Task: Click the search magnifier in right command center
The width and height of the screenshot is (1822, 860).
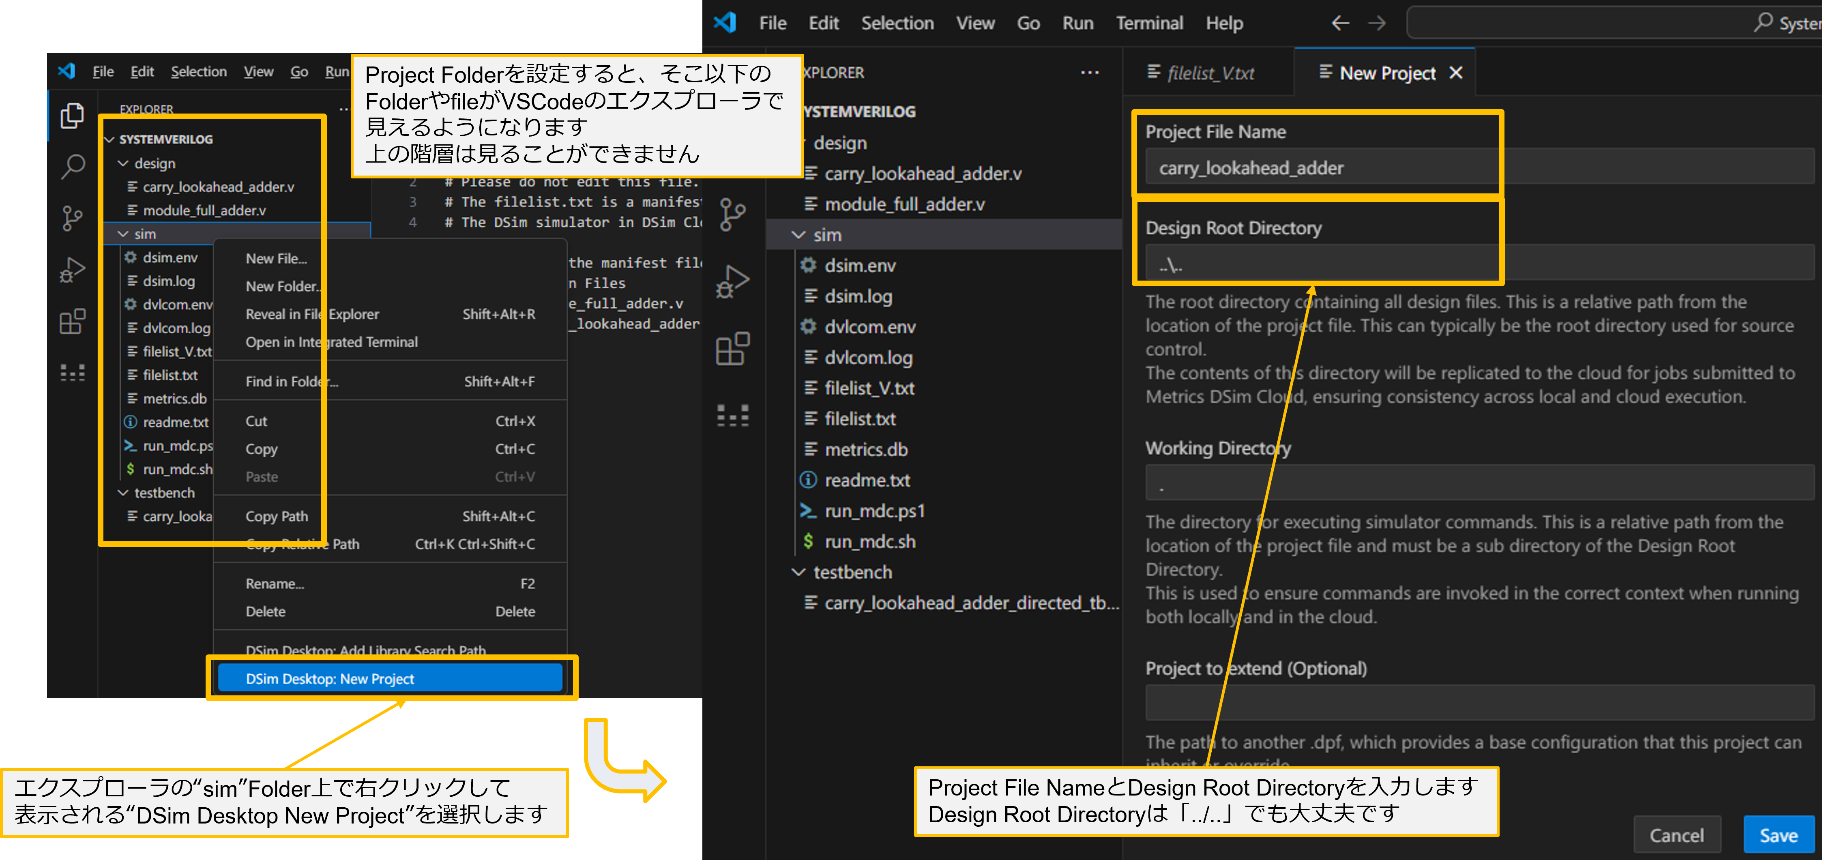Action: [x=1763, y=23]
